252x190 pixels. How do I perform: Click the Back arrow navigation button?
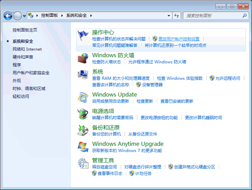[x=8, y=16]
